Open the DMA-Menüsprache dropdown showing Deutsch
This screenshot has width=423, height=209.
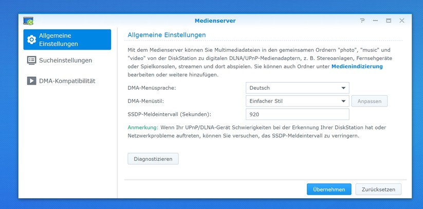pyautogui.click(x=297, y=88)
